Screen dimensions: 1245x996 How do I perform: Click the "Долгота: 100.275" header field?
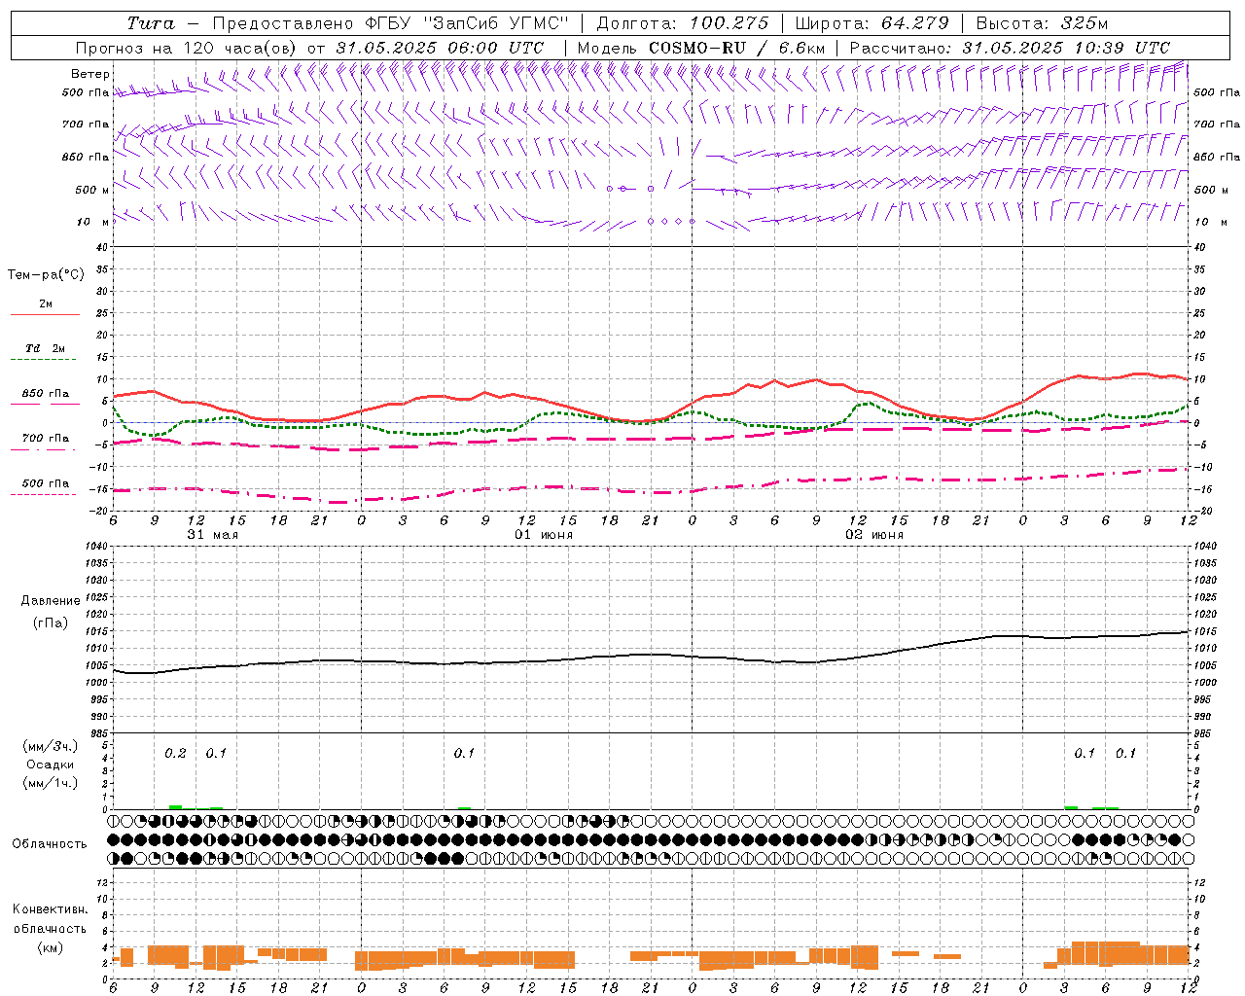tap(682, 22)
